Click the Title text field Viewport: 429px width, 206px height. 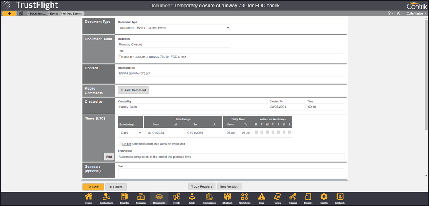pos(231,57)
